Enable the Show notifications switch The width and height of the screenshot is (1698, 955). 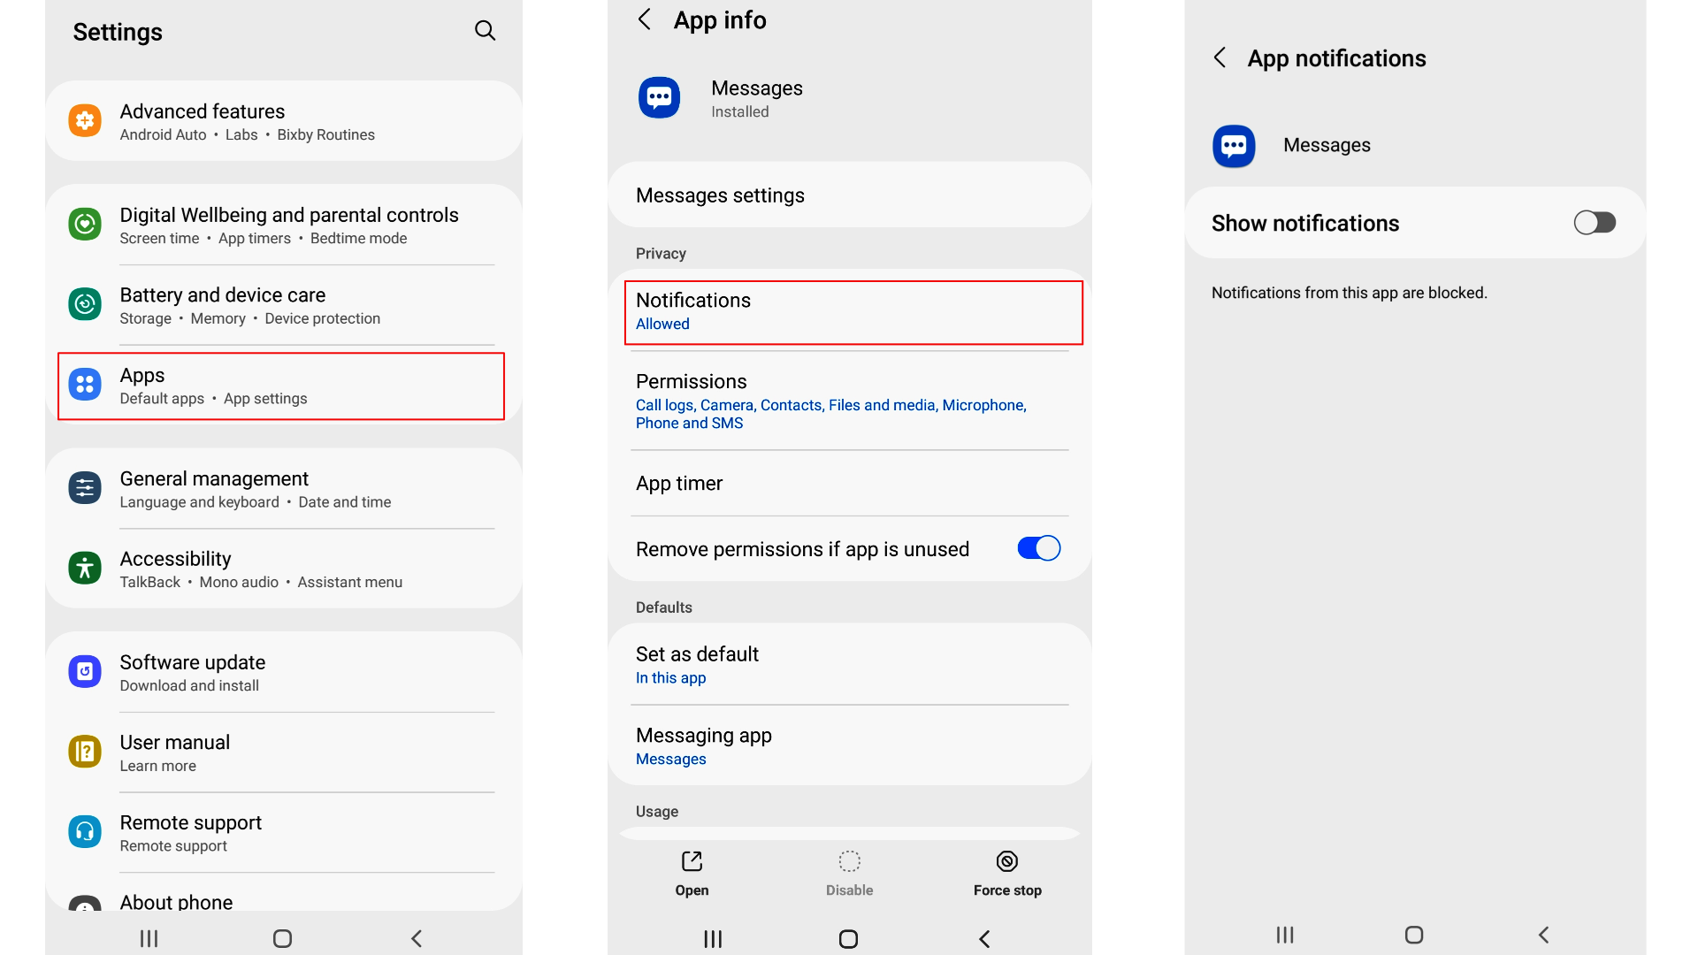[x=1595, y=223]
